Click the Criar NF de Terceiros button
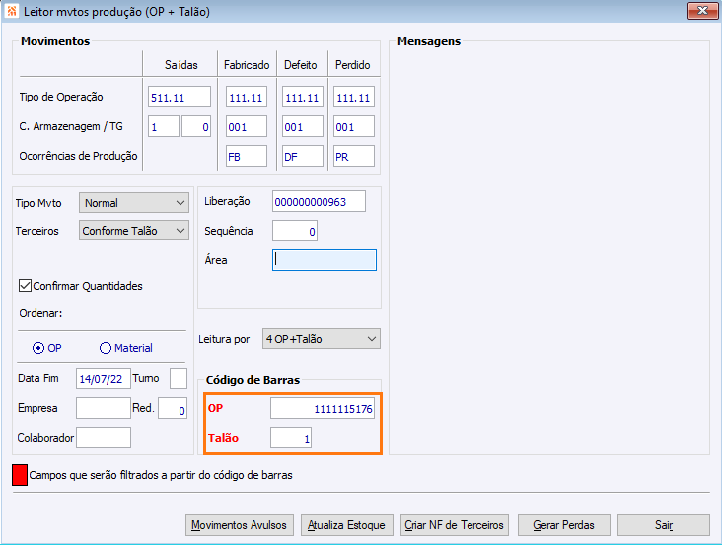 pyautogui.click(x=455, y=525)
